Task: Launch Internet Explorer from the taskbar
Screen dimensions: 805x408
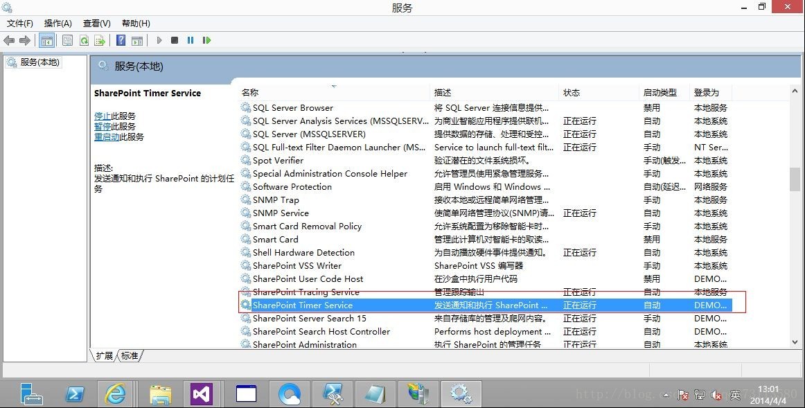Action: [x=116, y=394]
